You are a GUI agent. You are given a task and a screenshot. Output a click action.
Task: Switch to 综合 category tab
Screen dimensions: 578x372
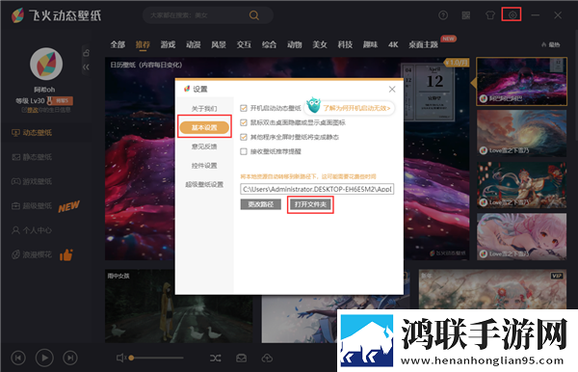[269, 44]
